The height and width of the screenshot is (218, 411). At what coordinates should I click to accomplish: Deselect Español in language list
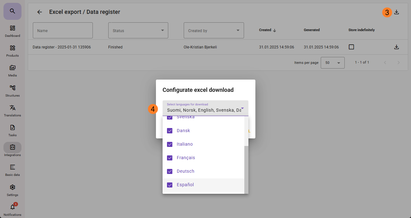coord(170,185)
